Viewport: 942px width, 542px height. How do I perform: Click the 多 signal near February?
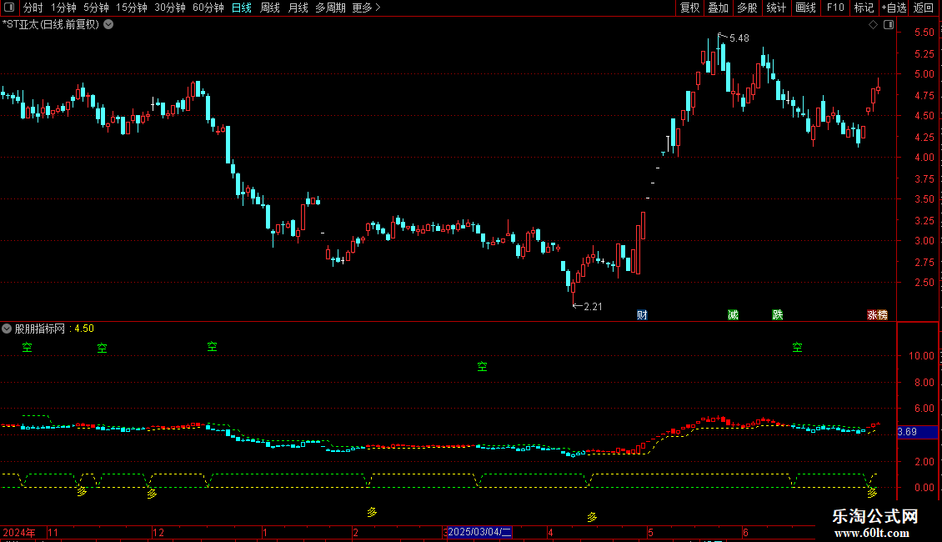373,513
